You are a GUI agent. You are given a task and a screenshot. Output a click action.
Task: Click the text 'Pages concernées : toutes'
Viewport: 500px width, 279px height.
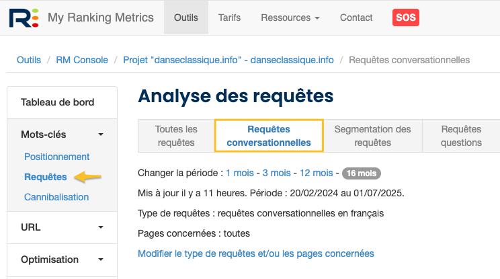[x=194, y=233]
